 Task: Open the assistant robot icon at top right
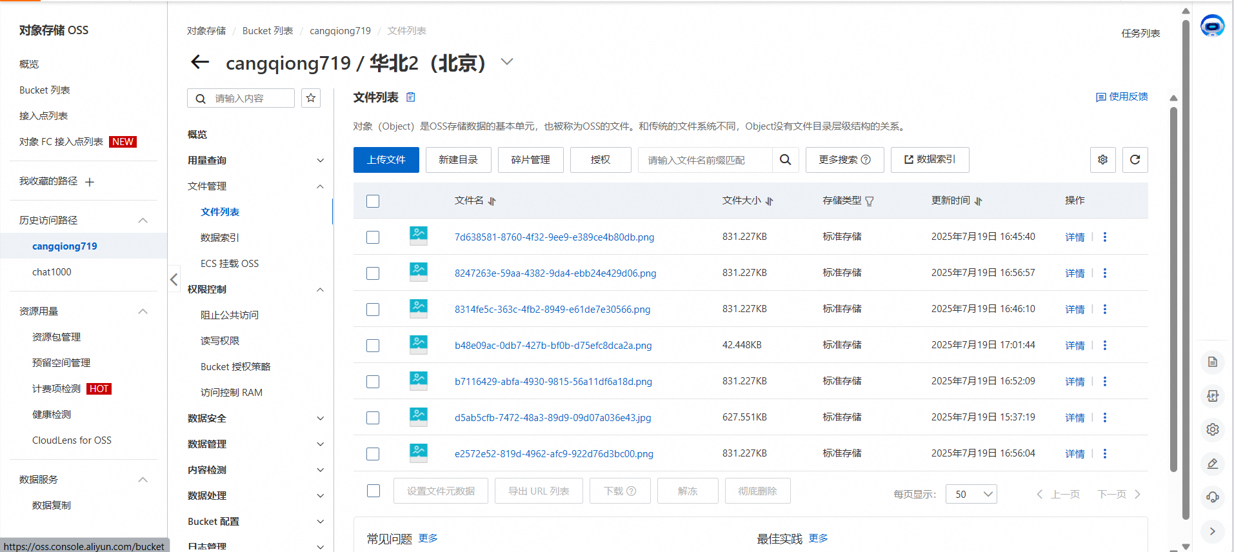pos(1212,26)
